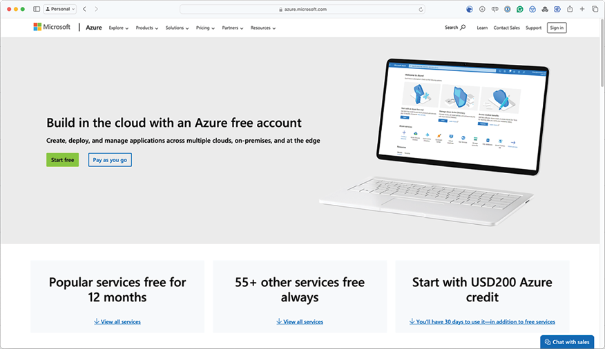The height and width of the screenshot is (349, 605).
Task: Reload the page from the address bar
Action: coord(421,10)
